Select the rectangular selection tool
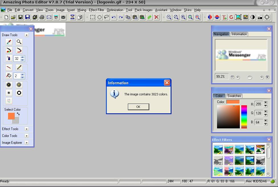The image size is (278, 187). pos(92,17)
